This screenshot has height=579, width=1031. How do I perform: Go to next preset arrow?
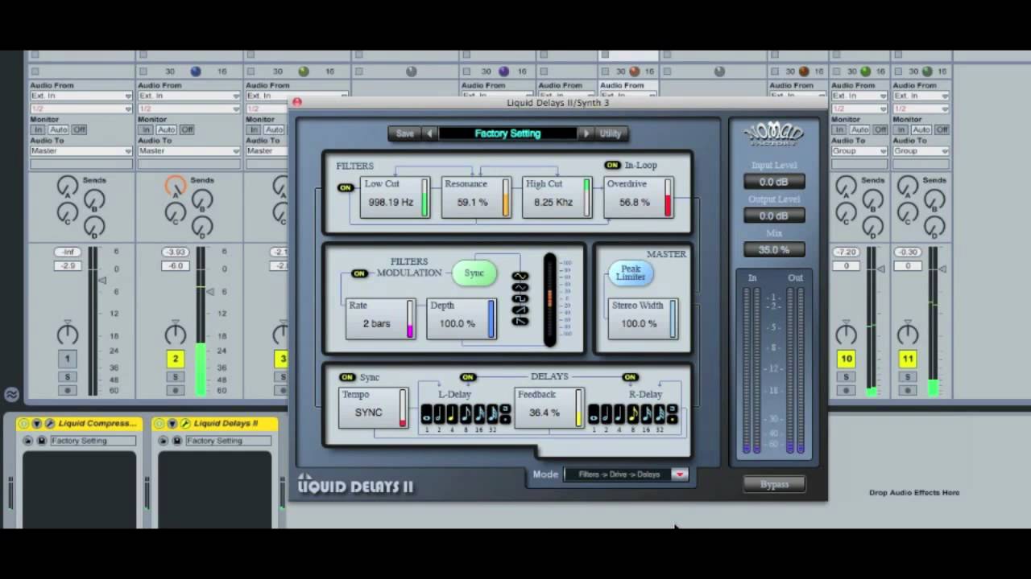(586, 133)
